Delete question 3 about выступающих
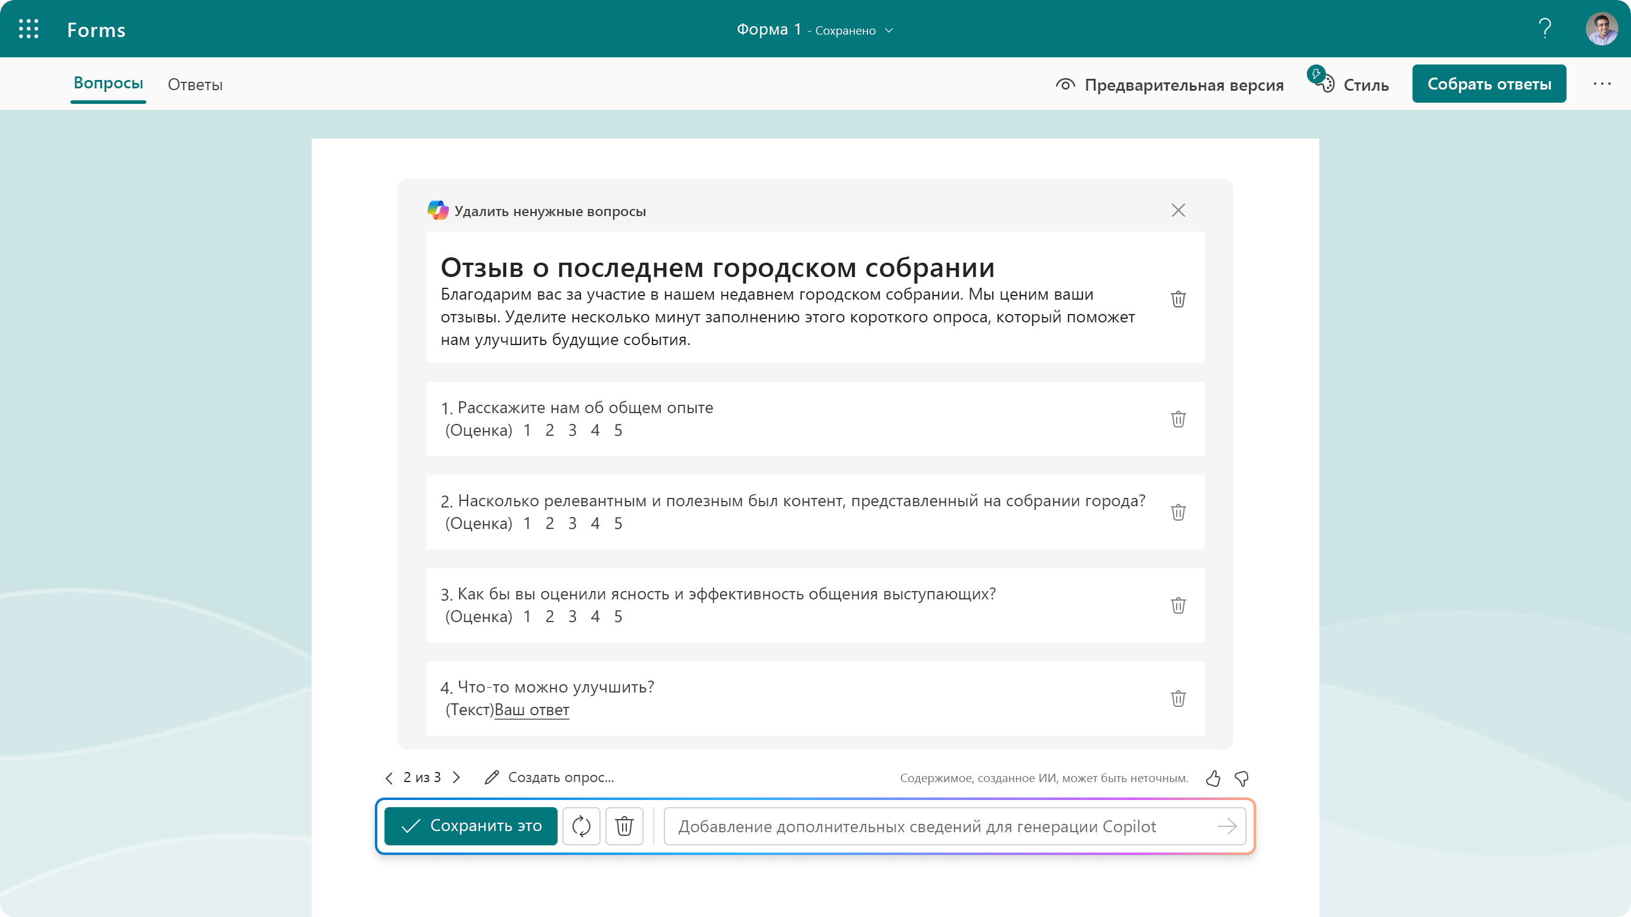 1178,605
